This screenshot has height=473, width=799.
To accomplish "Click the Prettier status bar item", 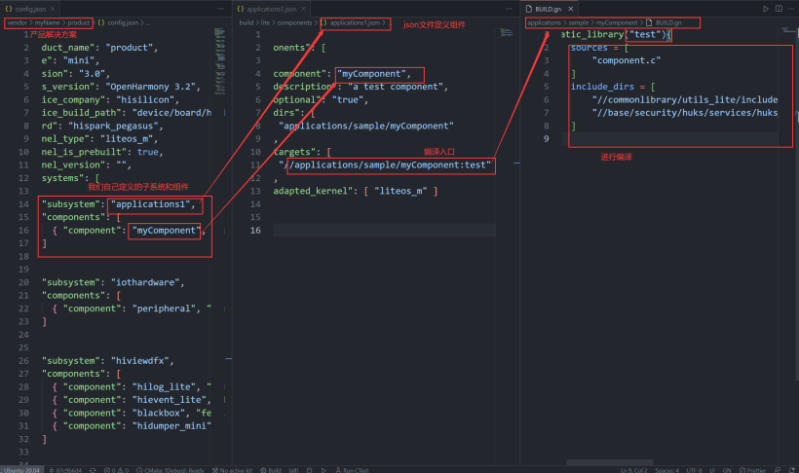I will [752, 470].
